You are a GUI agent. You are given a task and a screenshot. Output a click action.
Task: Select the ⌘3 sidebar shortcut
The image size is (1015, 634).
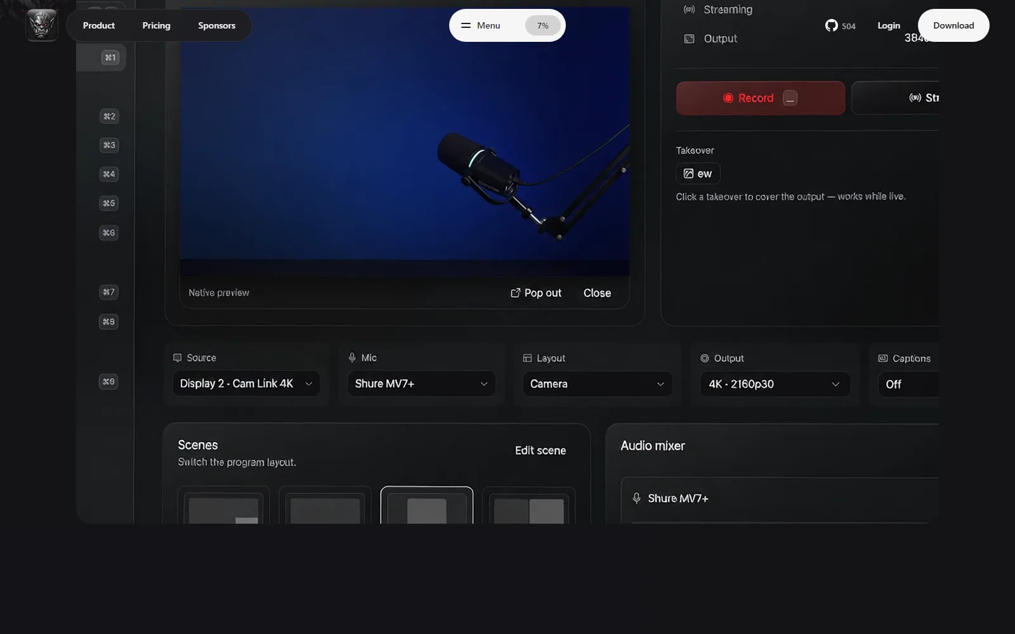pos(109,145)
